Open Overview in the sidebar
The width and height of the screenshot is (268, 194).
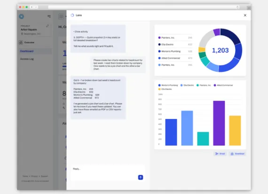29,43
